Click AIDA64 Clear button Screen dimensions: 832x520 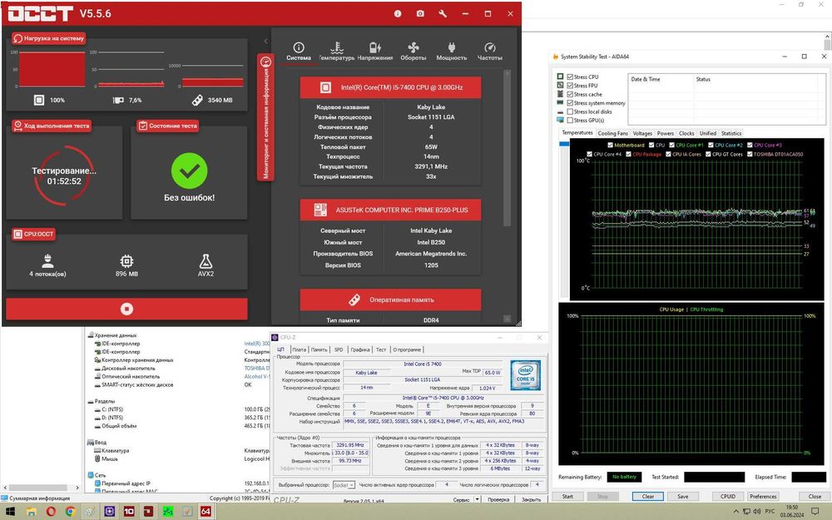pyautogui.click(x=648, y=497)
